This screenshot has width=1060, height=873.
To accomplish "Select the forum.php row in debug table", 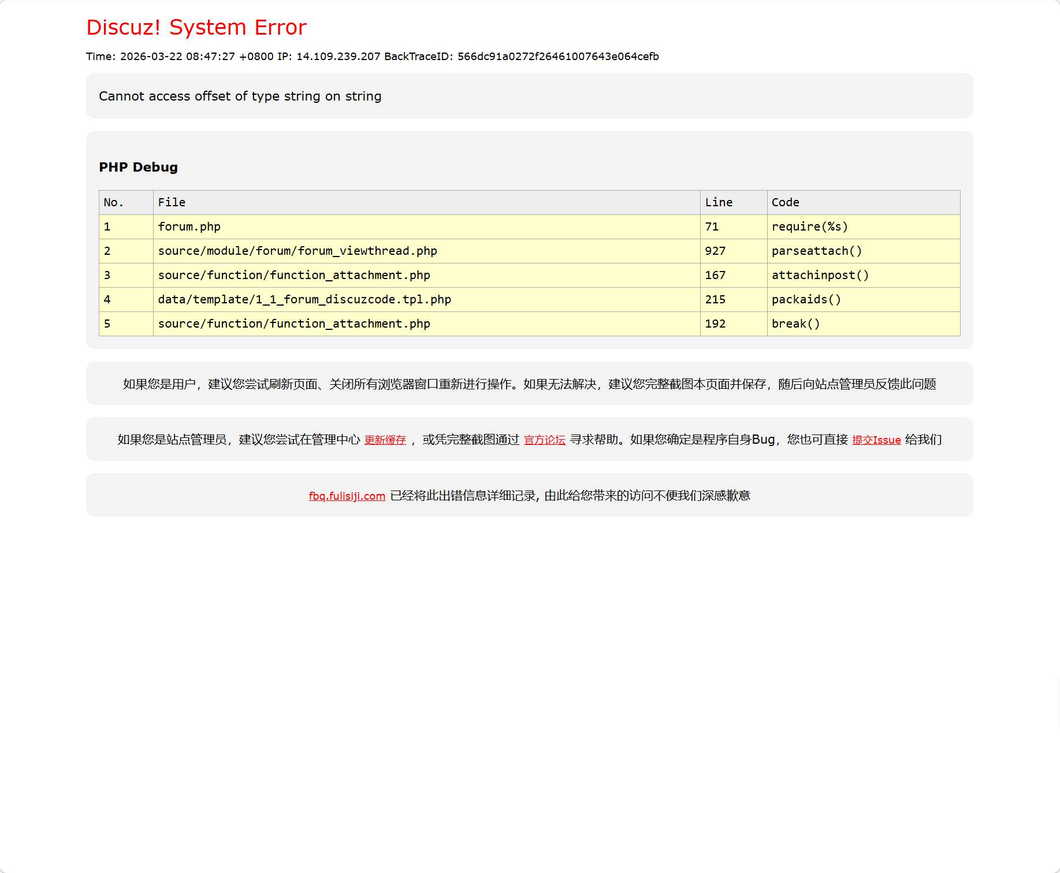I will 188,226.
